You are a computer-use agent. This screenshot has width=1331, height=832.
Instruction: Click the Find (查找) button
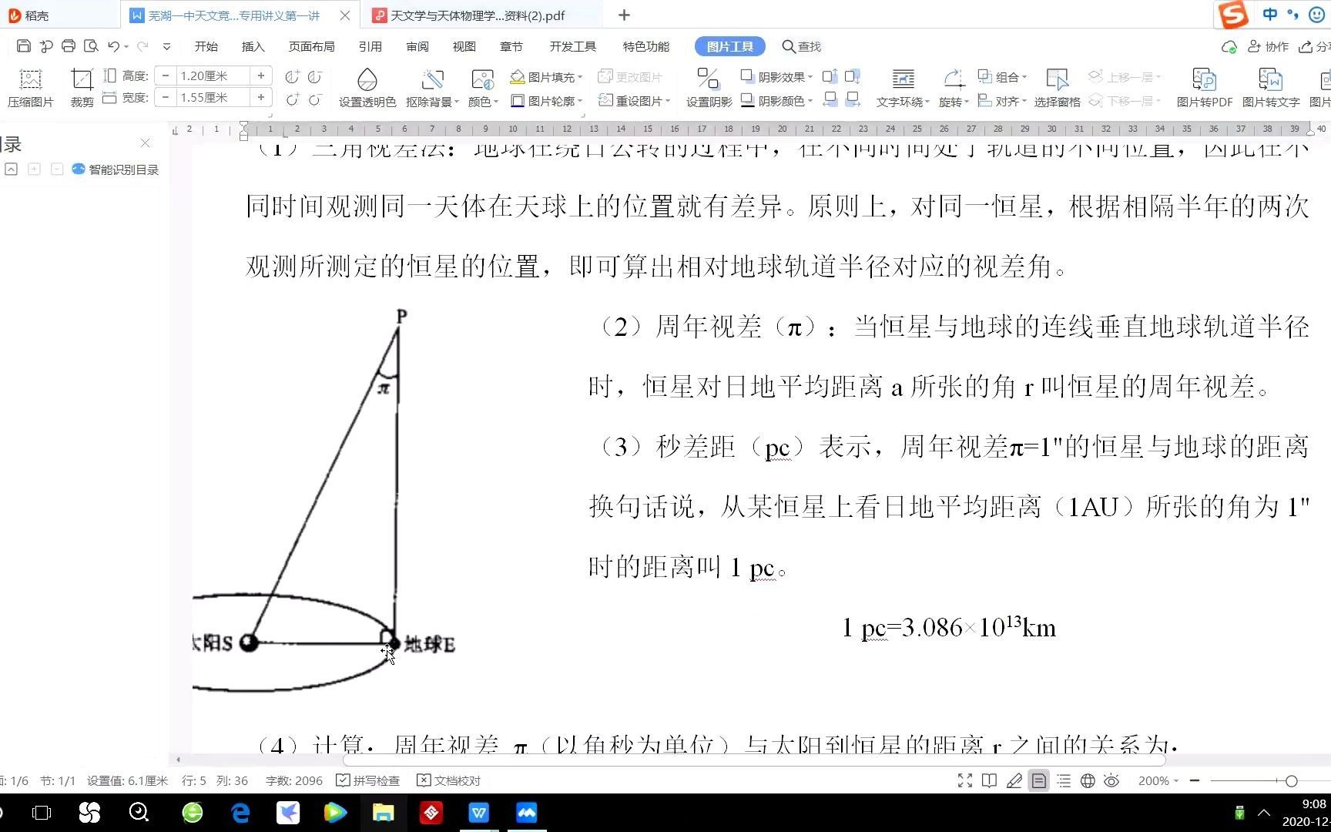802,46
